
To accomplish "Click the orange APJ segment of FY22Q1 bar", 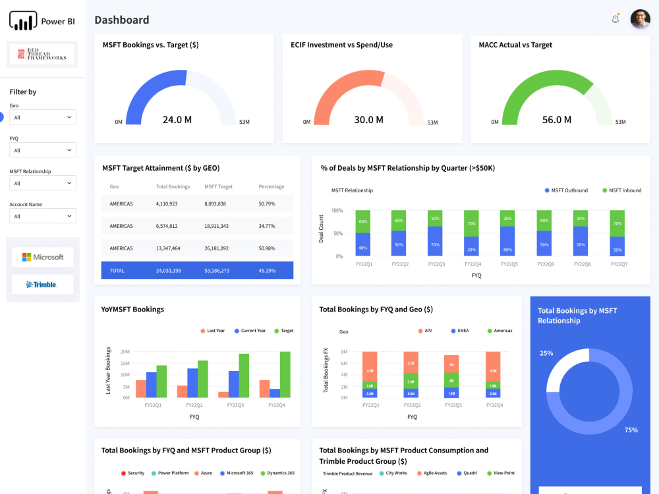I will pyautogui.click(x=370, y=366).
